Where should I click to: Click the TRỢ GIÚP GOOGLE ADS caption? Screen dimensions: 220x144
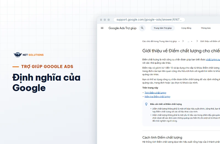pos(47,67)
